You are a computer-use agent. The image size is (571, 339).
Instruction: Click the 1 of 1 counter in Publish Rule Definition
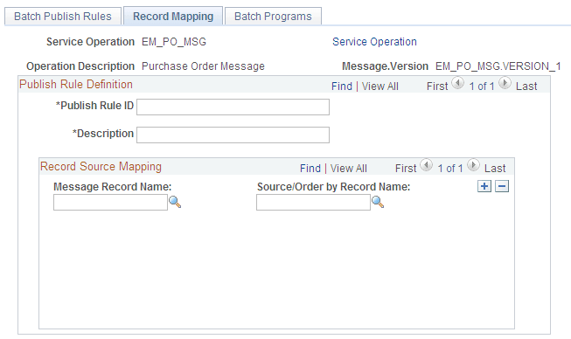point(482,86)
